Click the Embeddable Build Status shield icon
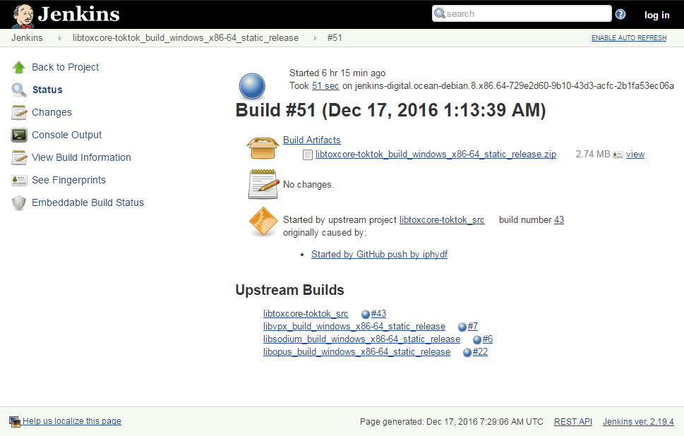 point(19,203)
